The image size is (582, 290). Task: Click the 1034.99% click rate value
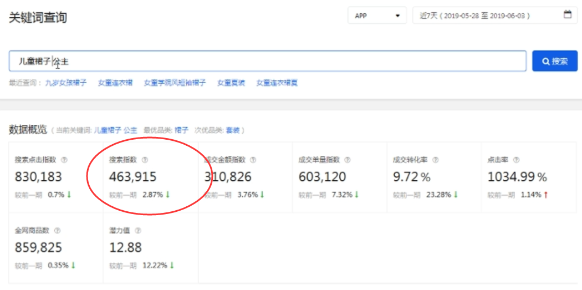517,177
